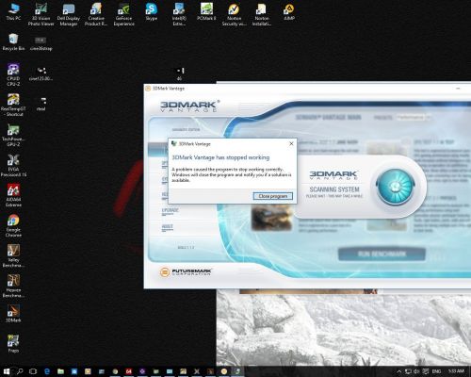Screen dimensions: 471x377
Task: Open Task View from taskbar
Action: pyautogui.click(x=33, y=371)
